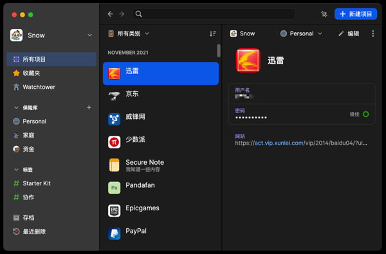This screenshot has width=386, height=254.
Task: Open Watchtower section
Action: [51, 87]
